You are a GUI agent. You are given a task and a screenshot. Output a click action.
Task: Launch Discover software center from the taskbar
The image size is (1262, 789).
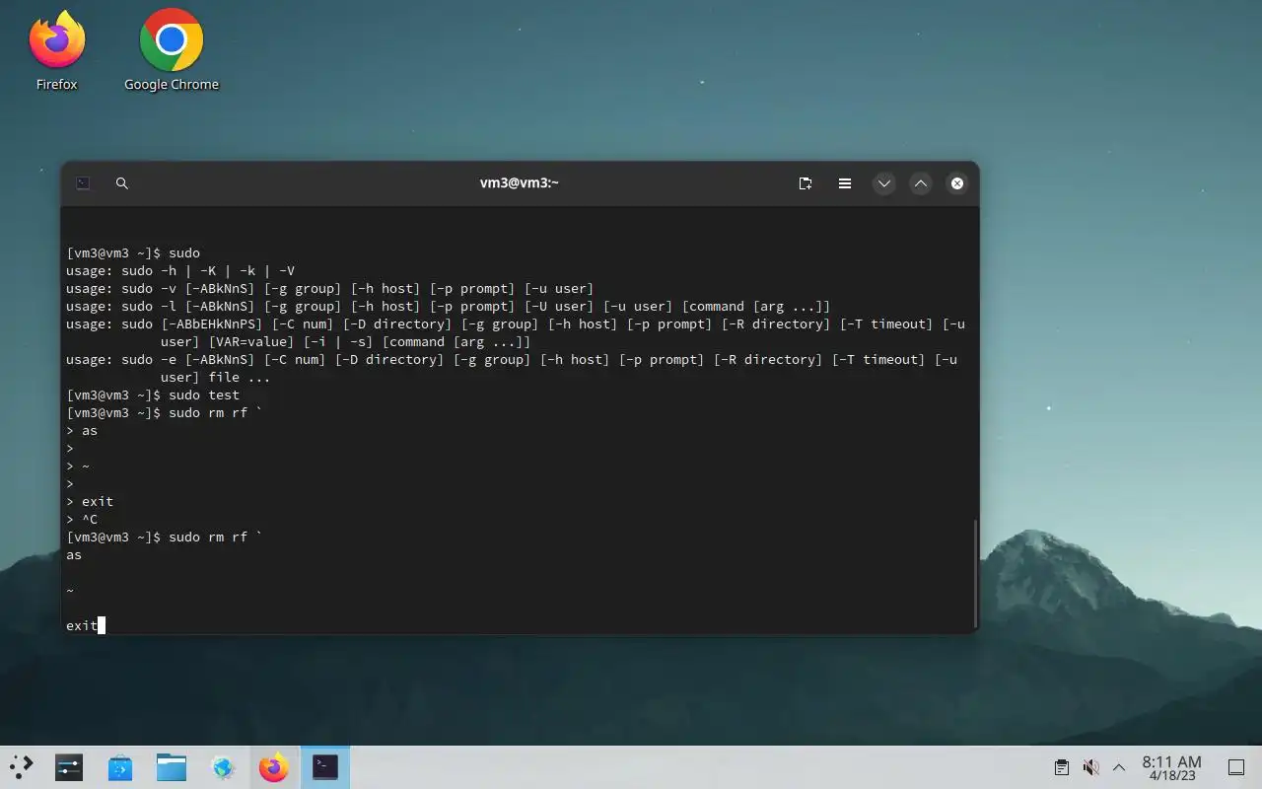coord(120,767)
